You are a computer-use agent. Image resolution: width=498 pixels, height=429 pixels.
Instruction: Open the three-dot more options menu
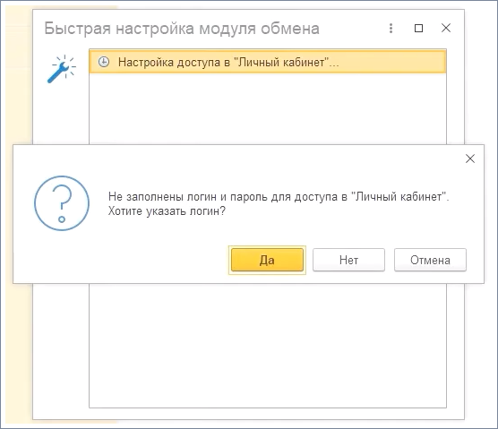[391, 29]
